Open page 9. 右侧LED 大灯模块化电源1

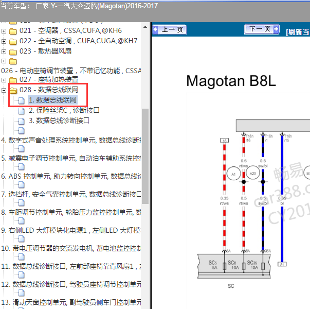click(71, 230)
